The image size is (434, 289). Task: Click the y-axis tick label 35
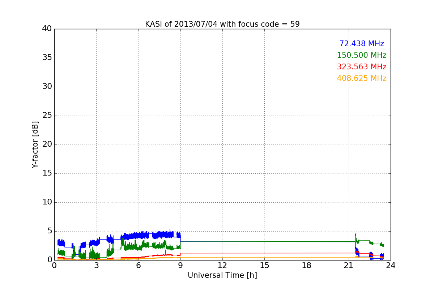(x=47, y=58)
